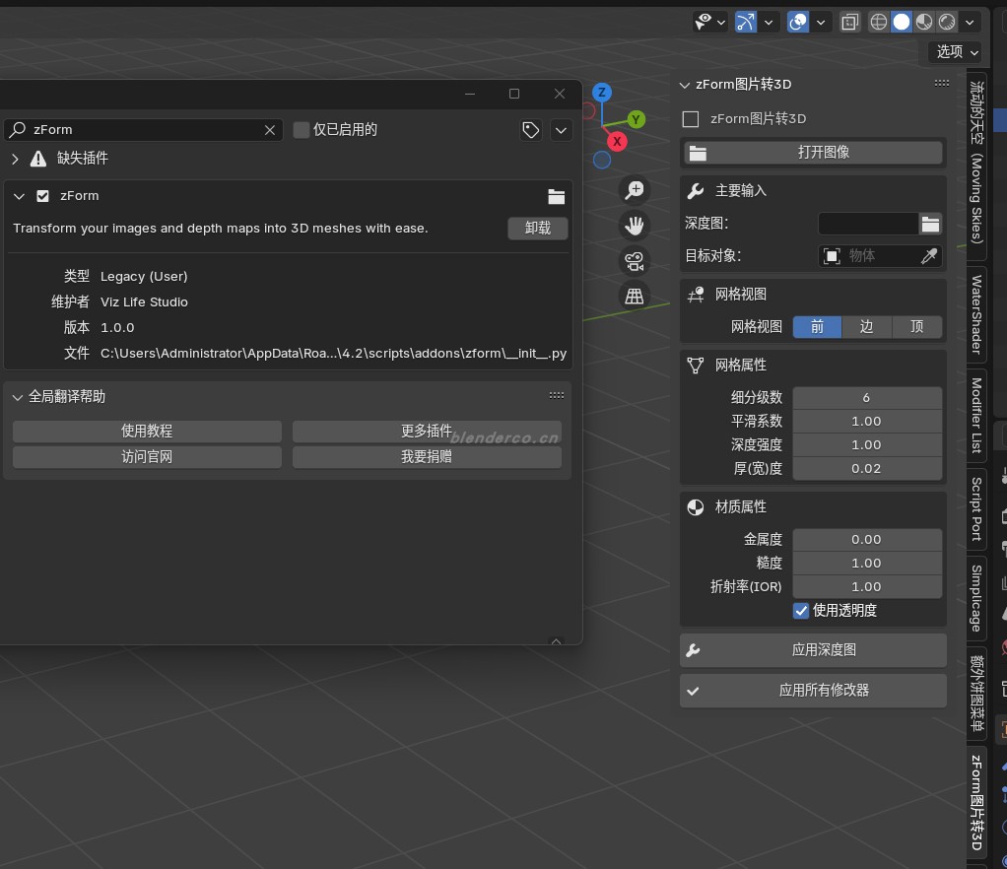
Task: Toggle the show gizmo icon
Action: (746, 22)
